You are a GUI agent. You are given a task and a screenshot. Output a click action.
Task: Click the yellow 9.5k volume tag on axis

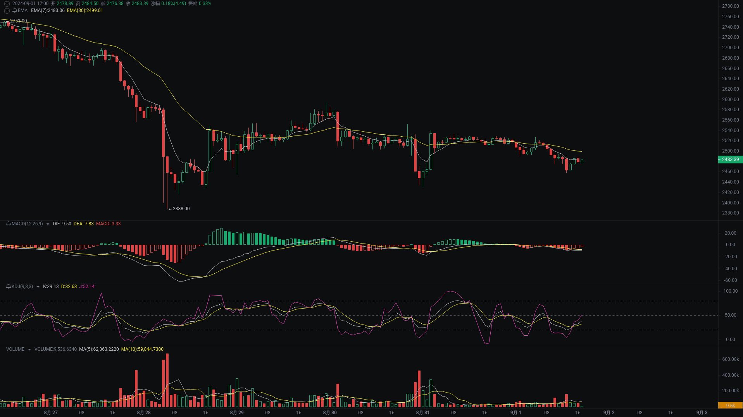tap(730, 405)
